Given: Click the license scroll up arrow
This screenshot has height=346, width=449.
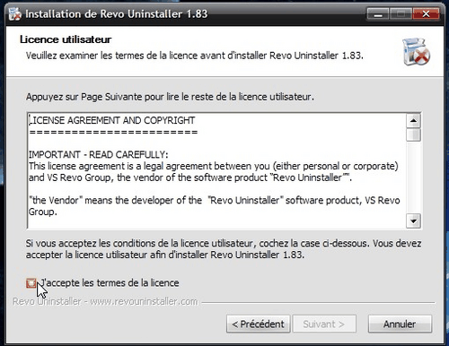Looking at the screenshot, I should coord(413,121).
